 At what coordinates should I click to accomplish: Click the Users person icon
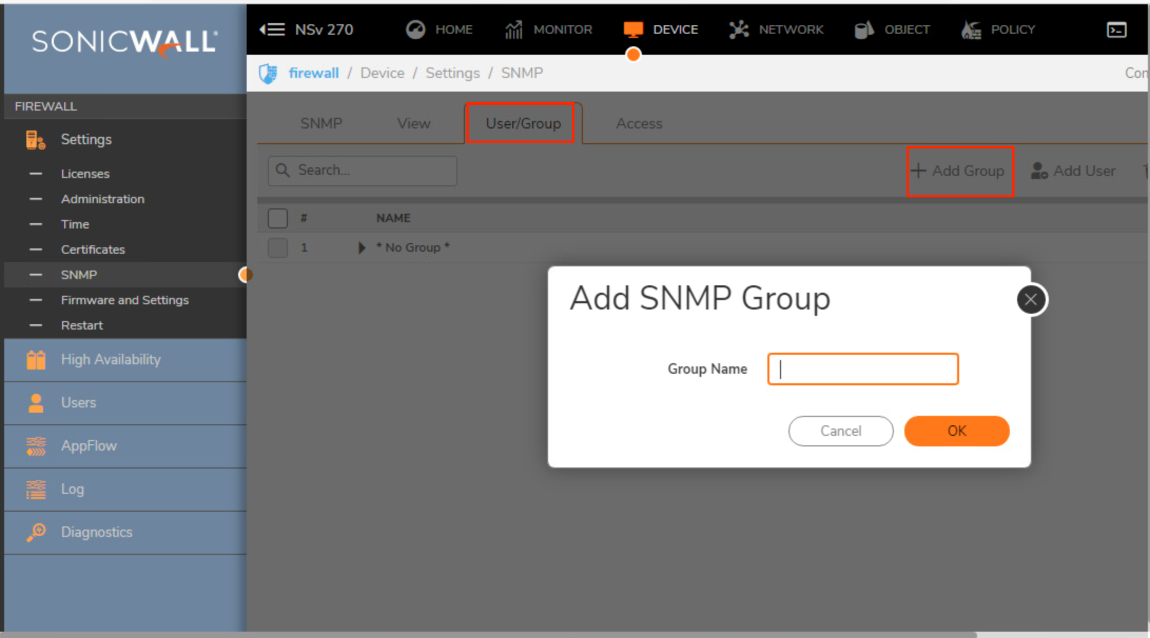point(35,403)
